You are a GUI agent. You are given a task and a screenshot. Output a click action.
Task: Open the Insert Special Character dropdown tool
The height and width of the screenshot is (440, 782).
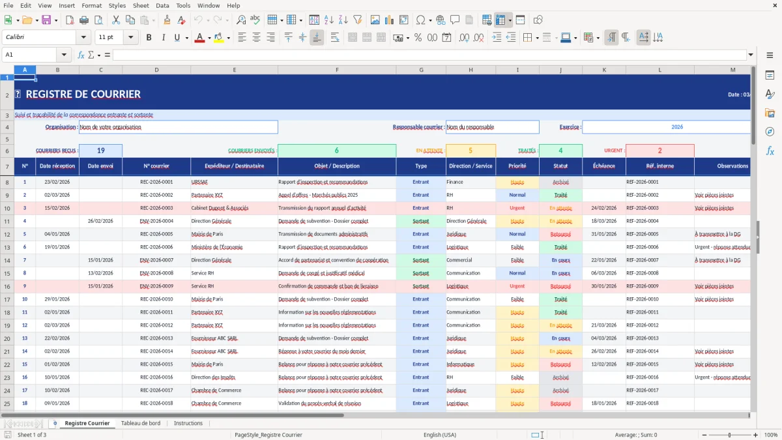coord(431,20)
